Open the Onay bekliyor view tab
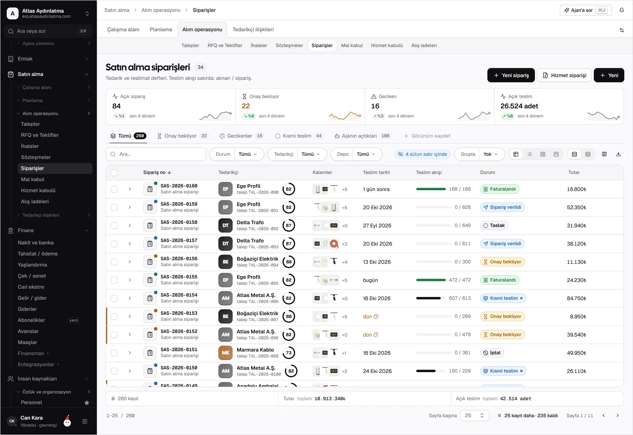This screenshot has height=435, width=633. tap(182, 136)
